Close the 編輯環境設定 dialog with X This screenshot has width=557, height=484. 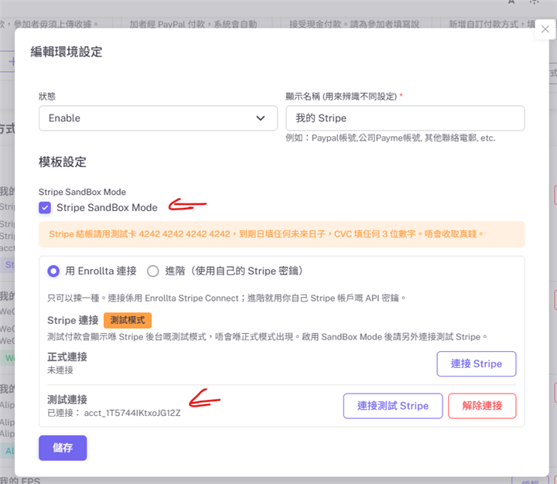[545, 29]
